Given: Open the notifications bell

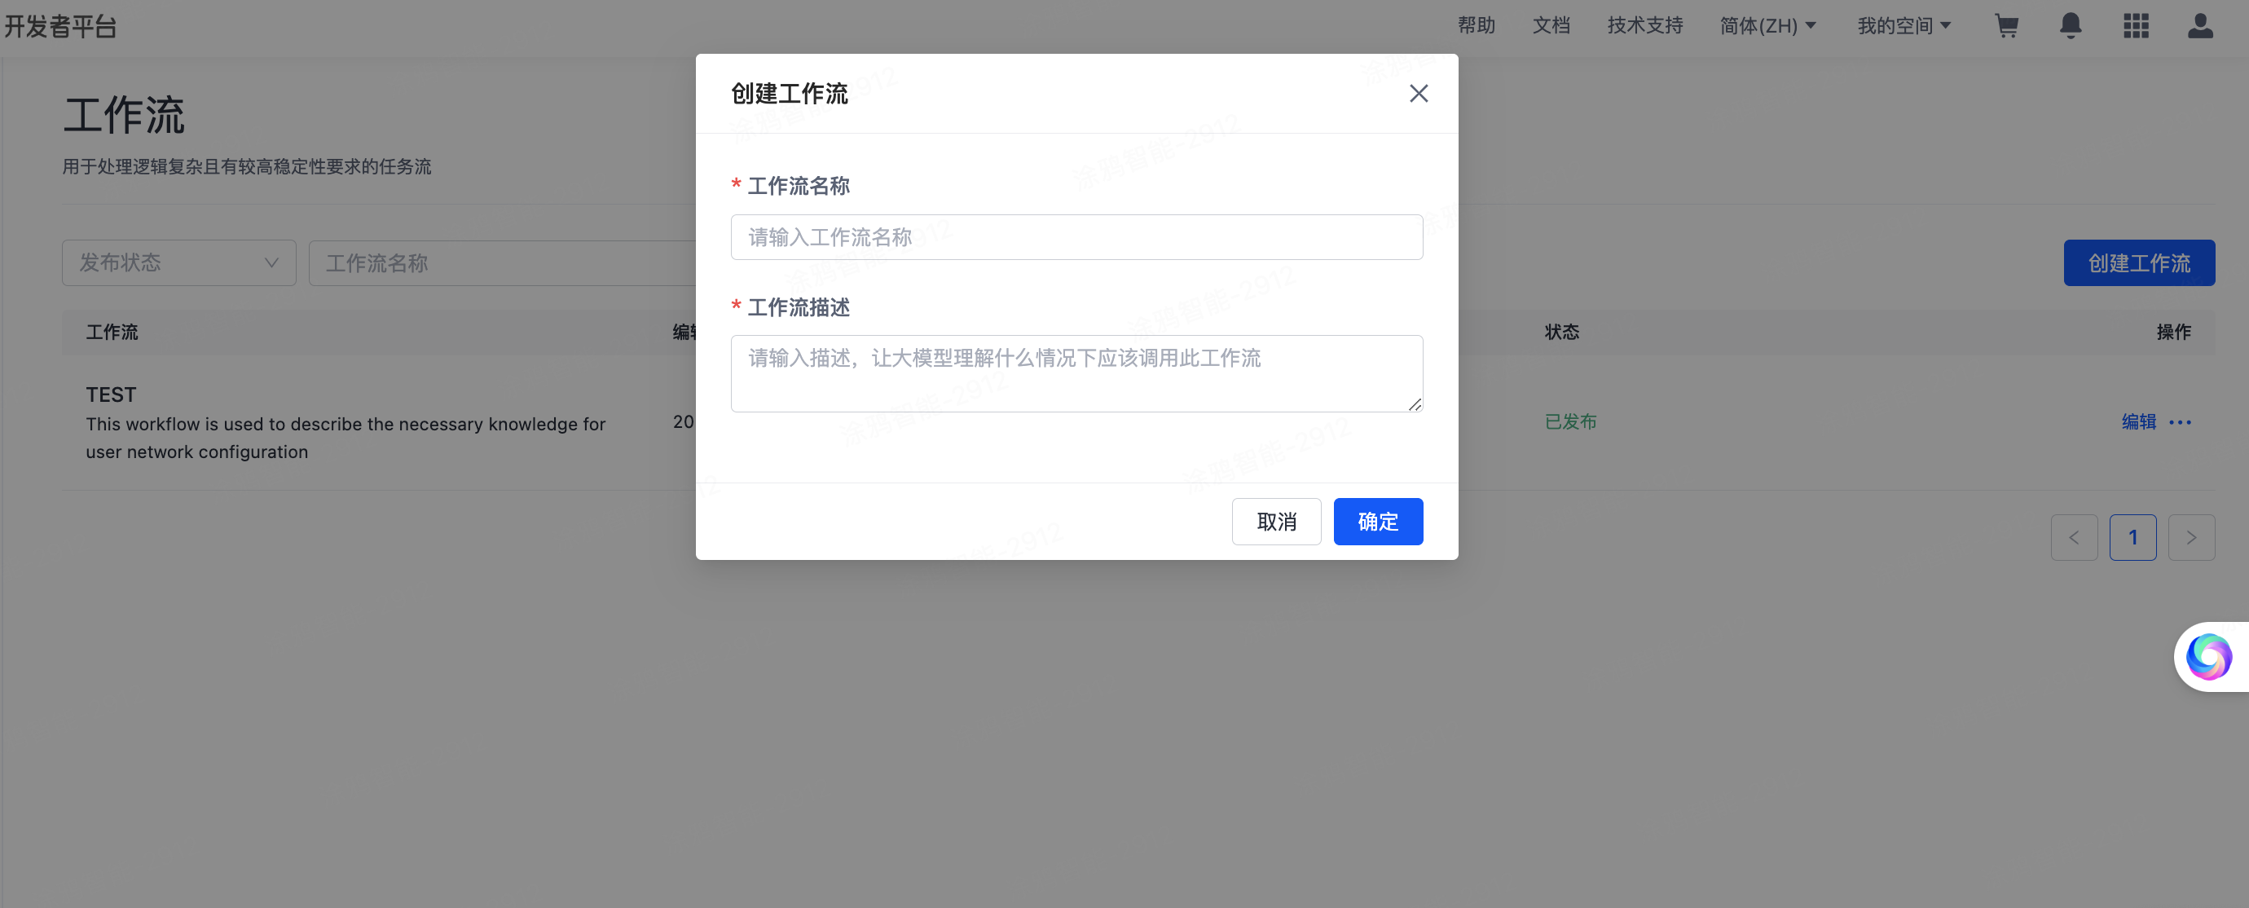Looking at the screenshot, I should click(x=2071, y=26).
